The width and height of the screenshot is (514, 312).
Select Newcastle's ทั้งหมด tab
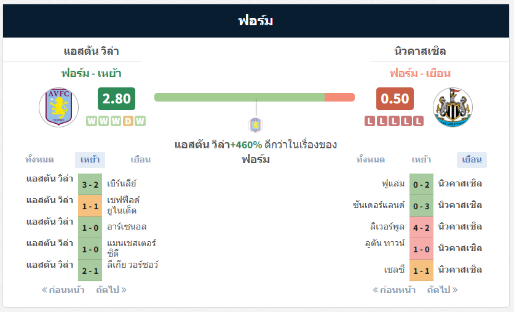(370, 160)
